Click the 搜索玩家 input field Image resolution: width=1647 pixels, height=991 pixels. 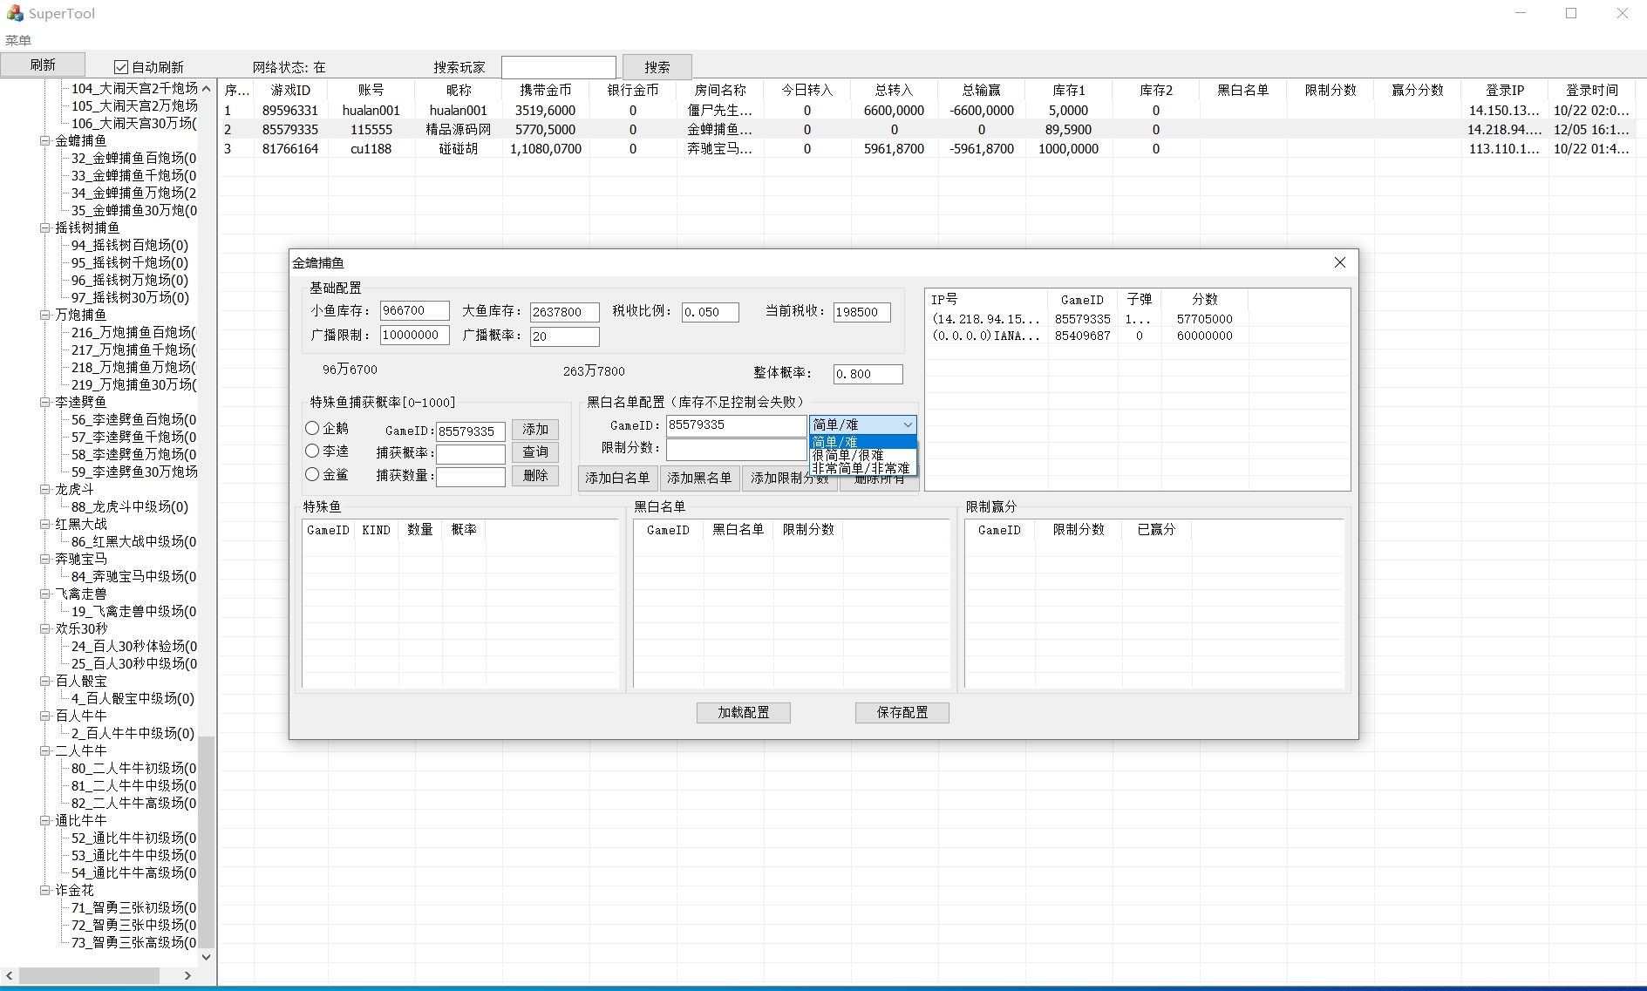point(558,67)
